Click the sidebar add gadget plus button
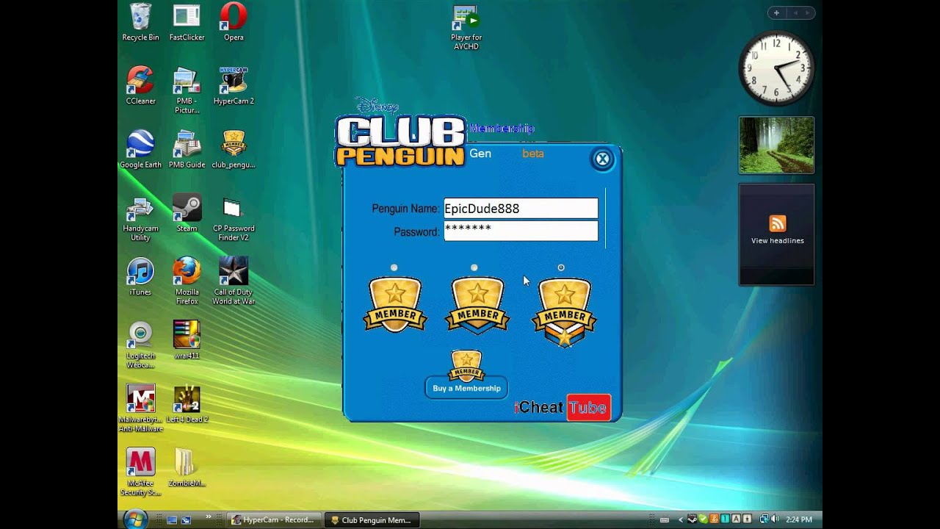This screenshot has height=529, width=940. 776,12
